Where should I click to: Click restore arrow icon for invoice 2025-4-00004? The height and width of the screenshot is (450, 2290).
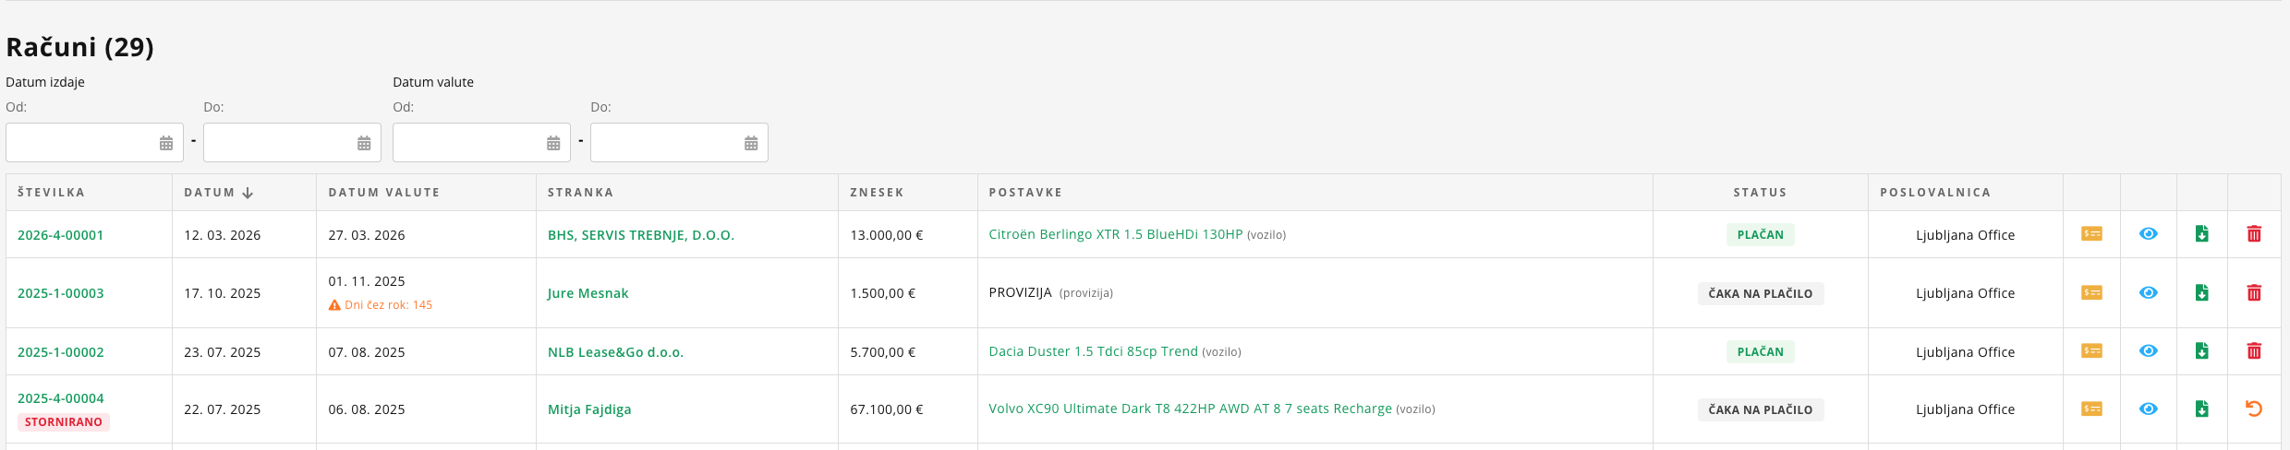coord(2254,409)
